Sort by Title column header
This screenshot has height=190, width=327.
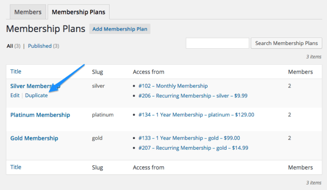pos(16,71)
